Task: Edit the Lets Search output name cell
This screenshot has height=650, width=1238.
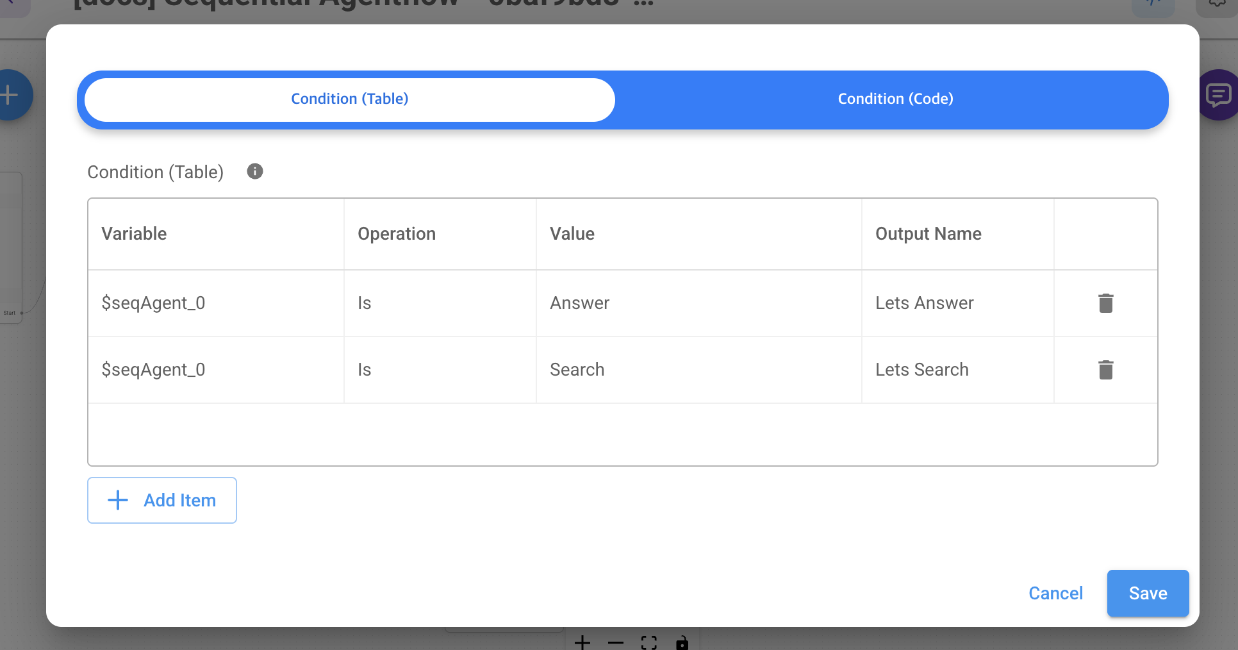Action: [x=957, y=370]
